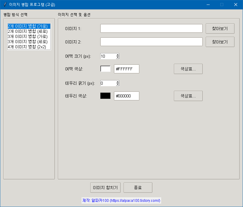
Task: Open 색상표 for 테두리 색상
Action: (188, 96)
